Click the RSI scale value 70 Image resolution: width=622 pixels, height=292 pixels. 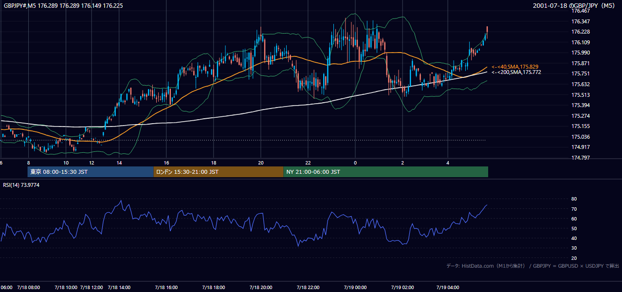pos(574,209)
